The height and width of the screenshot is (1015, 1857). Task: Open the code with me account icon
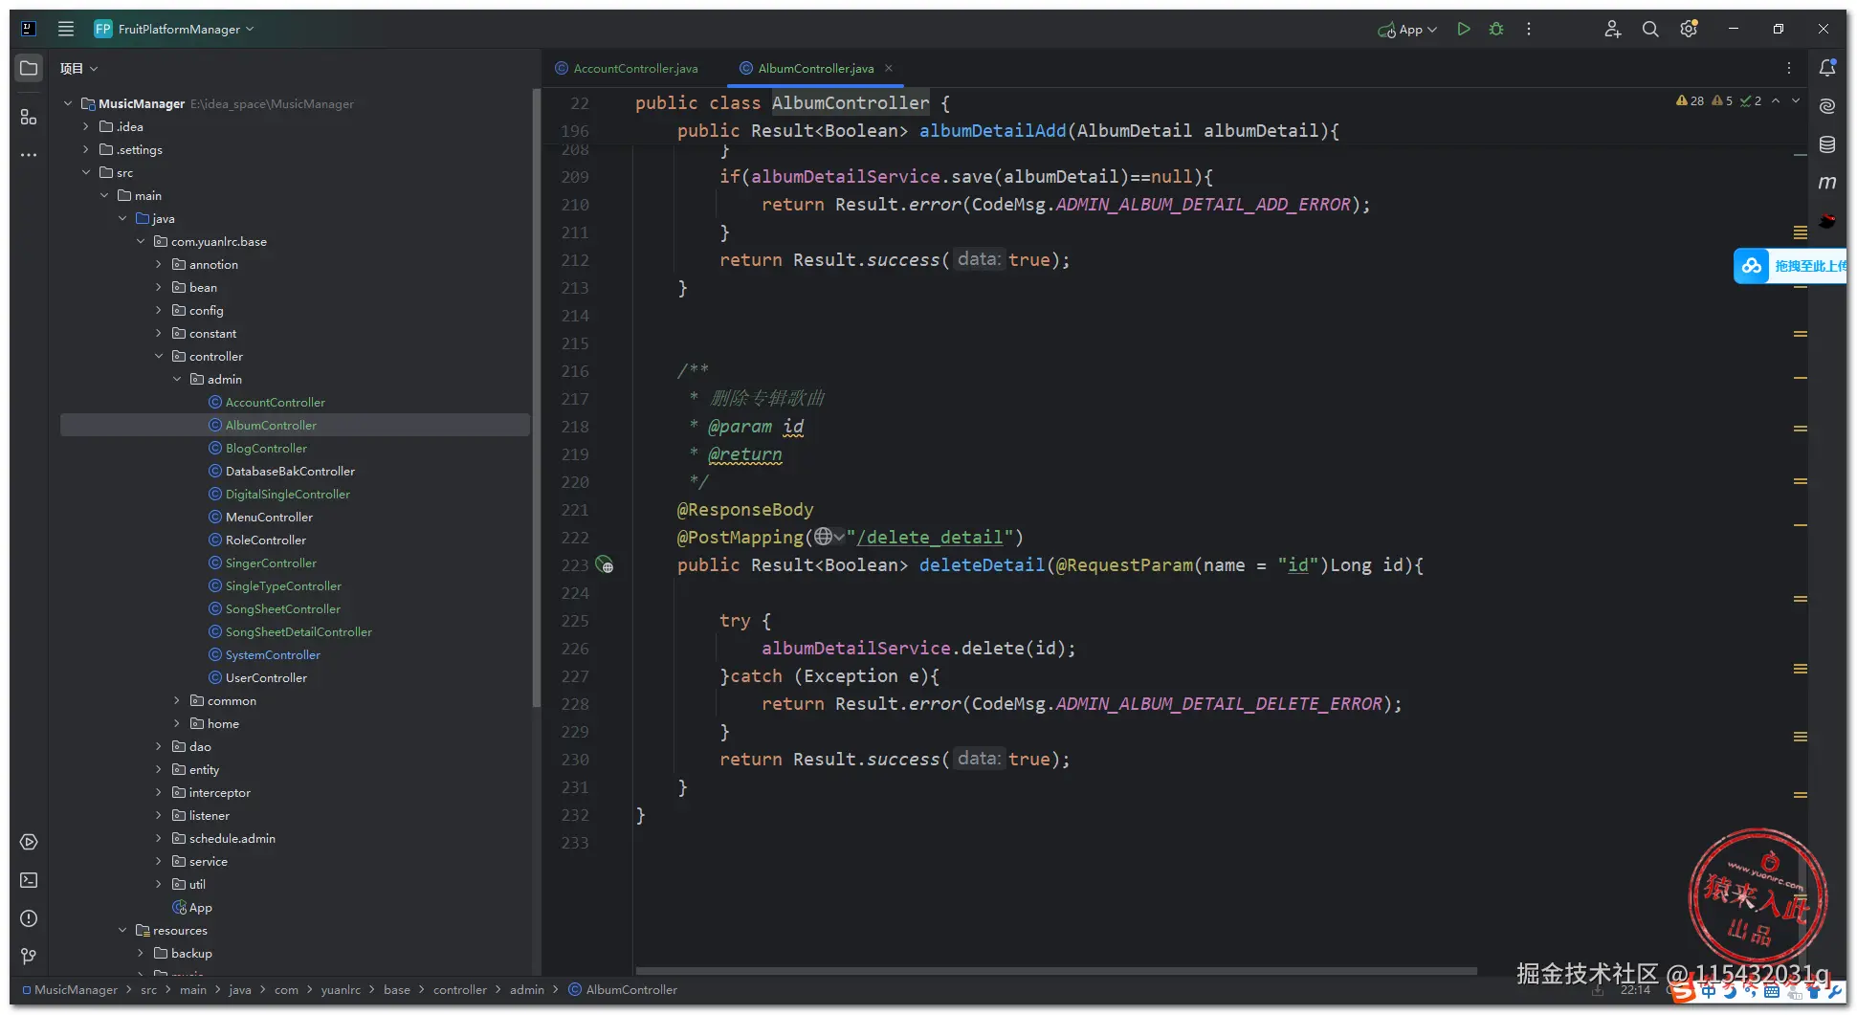click(x=1613, y=29)
